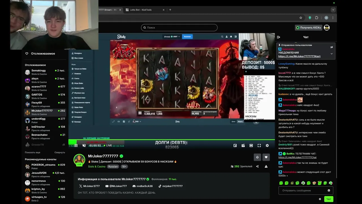The width and height of the screenshot is (362, 204).
Task: Insert the olive grumpy square emote
Action: (x=292, y=183)
